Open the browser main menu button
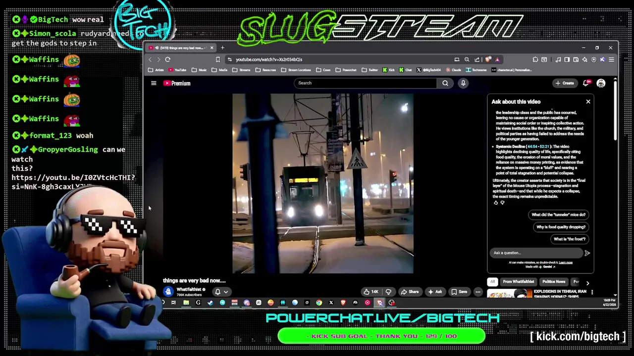The image size is (634, 356). [611, 59]
